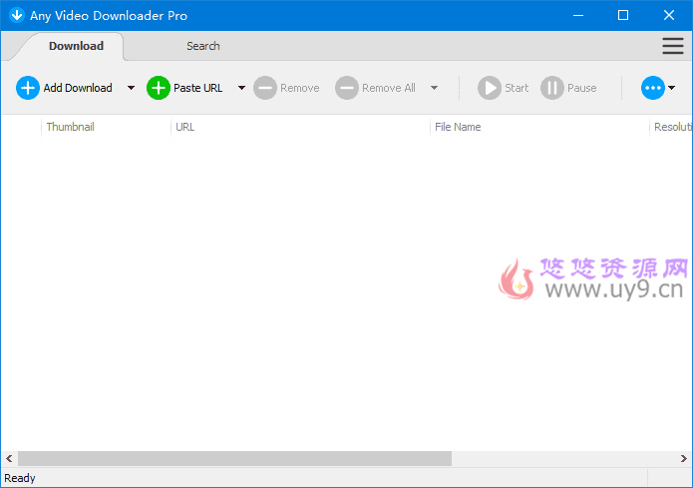Open the hamburger menu icon

pyautogui.click(x=673, y=46)
